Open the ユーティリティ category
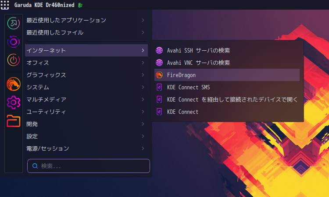The height and width of the screenshot is (197, 329). pos(86,112)
